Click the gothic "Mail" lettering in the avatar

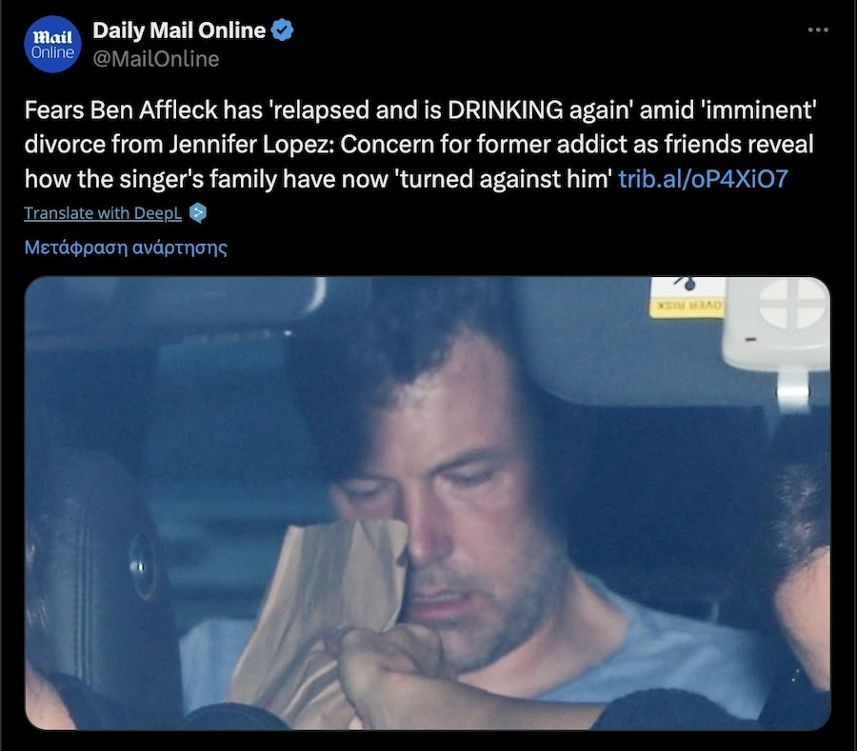52,37
